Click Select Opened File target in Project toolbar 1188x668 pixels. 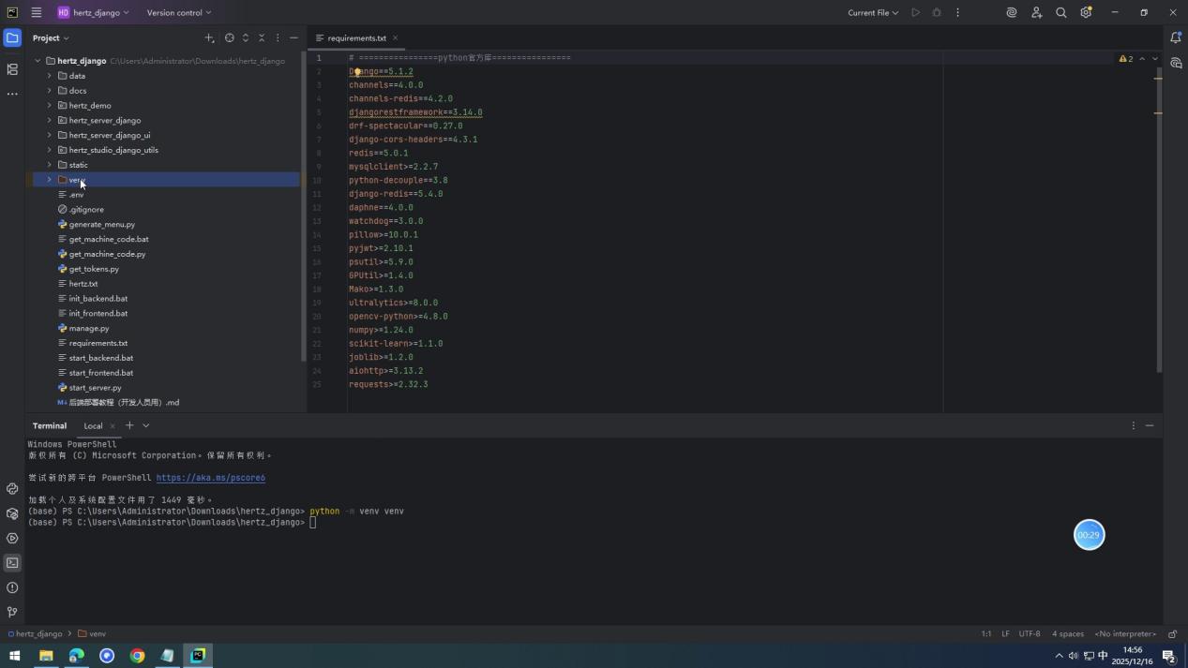pyautogui.click(x=229, y=37)
